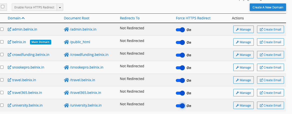Sort by Document Root column header
Image resolution: width=292 pixels, height=114 pixels.
pyautogui.click(x=76, y=18)
